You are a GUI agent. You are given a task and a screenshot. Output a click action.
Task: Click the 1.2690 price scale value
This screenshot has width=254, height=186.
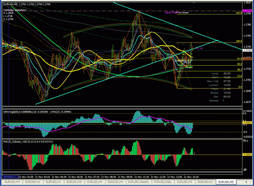[x=247, y=91]
